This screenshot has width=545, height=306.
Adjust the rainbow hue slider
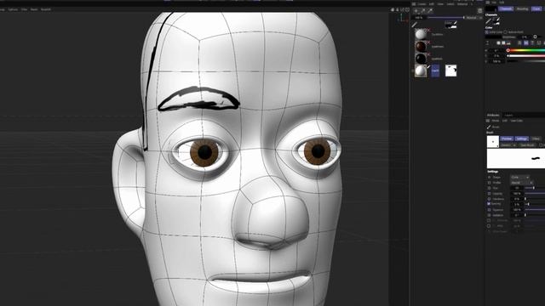(525, 50)
